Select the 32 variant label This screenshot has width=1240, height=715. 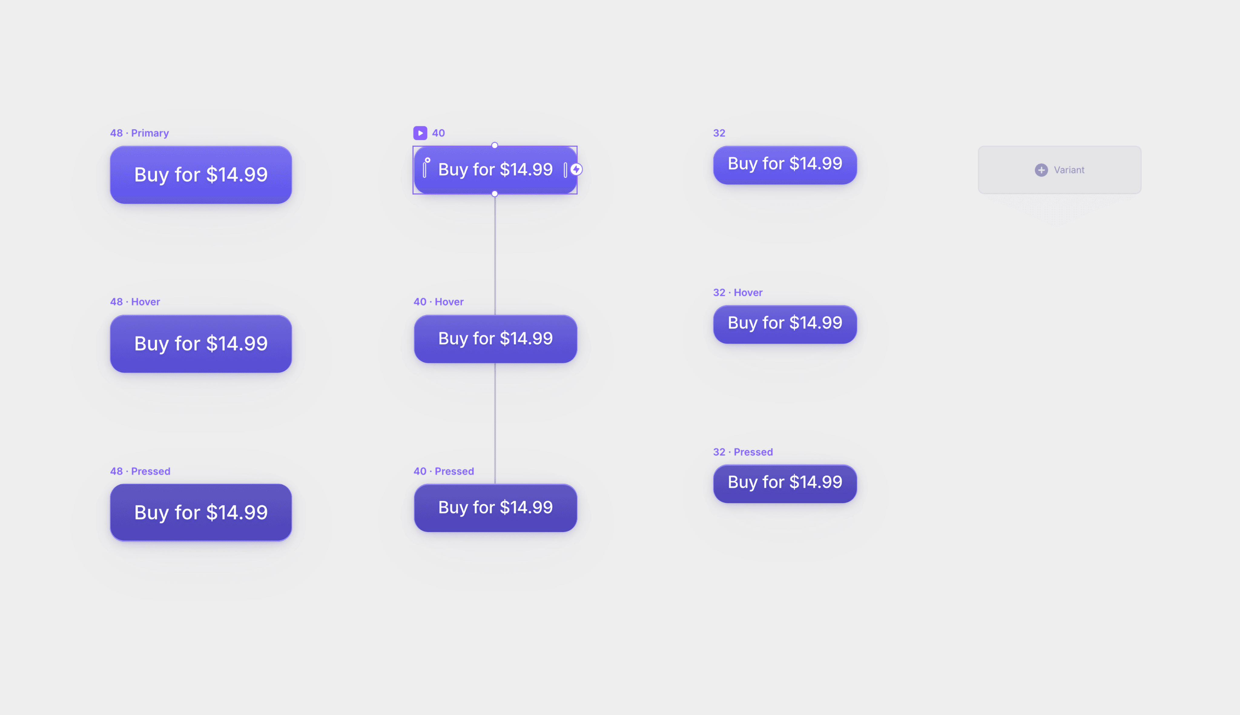click(x=719, y=133)
